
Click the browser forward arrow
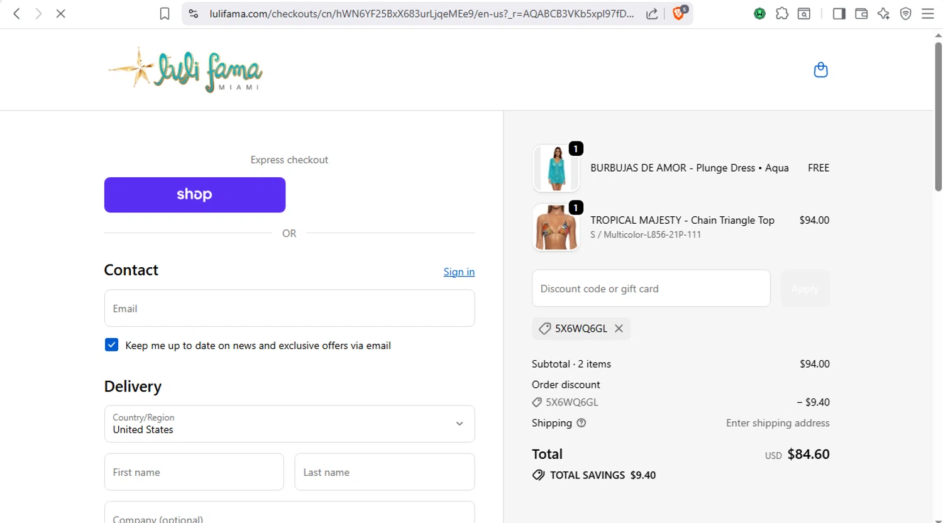(38, 14)
